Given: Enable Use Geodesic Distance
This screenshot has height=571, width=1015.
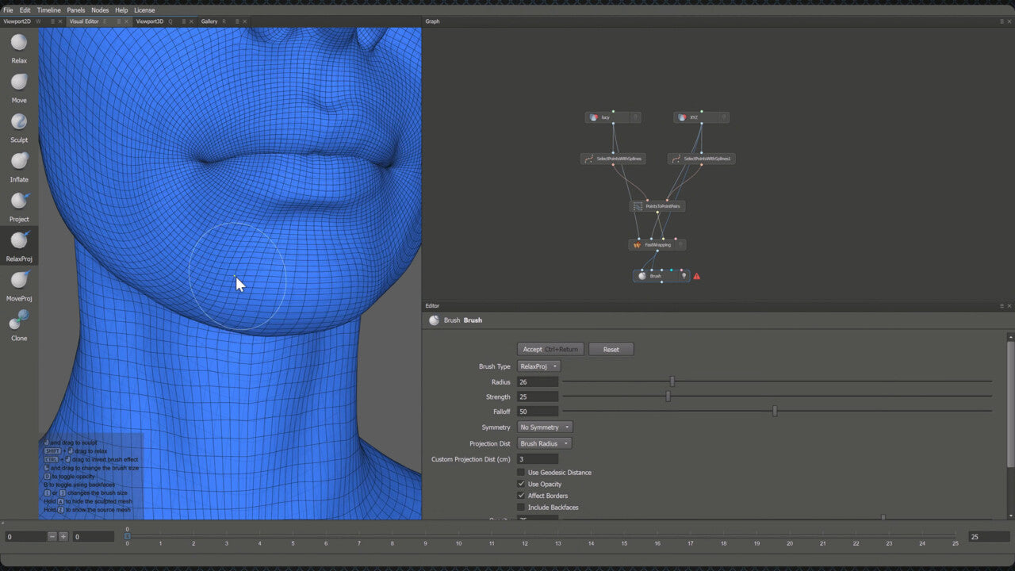Looking at the screenshot, I should (521, 472).
